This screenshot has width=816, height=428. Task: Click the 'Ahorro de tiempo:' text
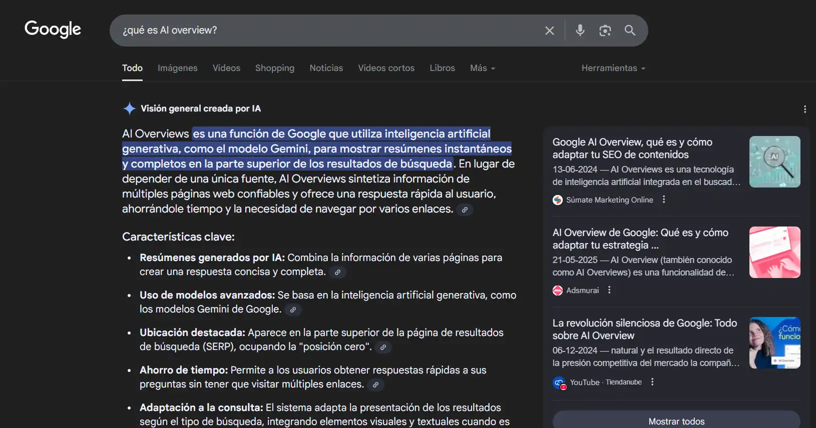(184, 370)
